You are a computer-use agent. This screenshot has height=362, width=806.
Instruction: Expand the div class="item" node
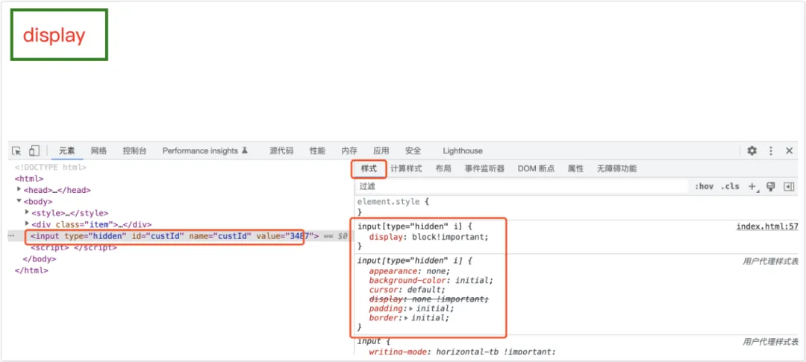coord(28,224)
